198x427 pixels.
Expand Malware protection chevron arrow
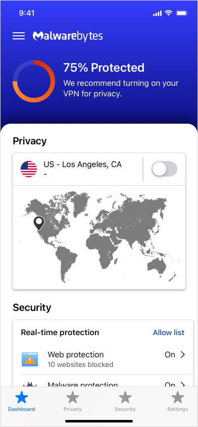click(x=183, y=385)
